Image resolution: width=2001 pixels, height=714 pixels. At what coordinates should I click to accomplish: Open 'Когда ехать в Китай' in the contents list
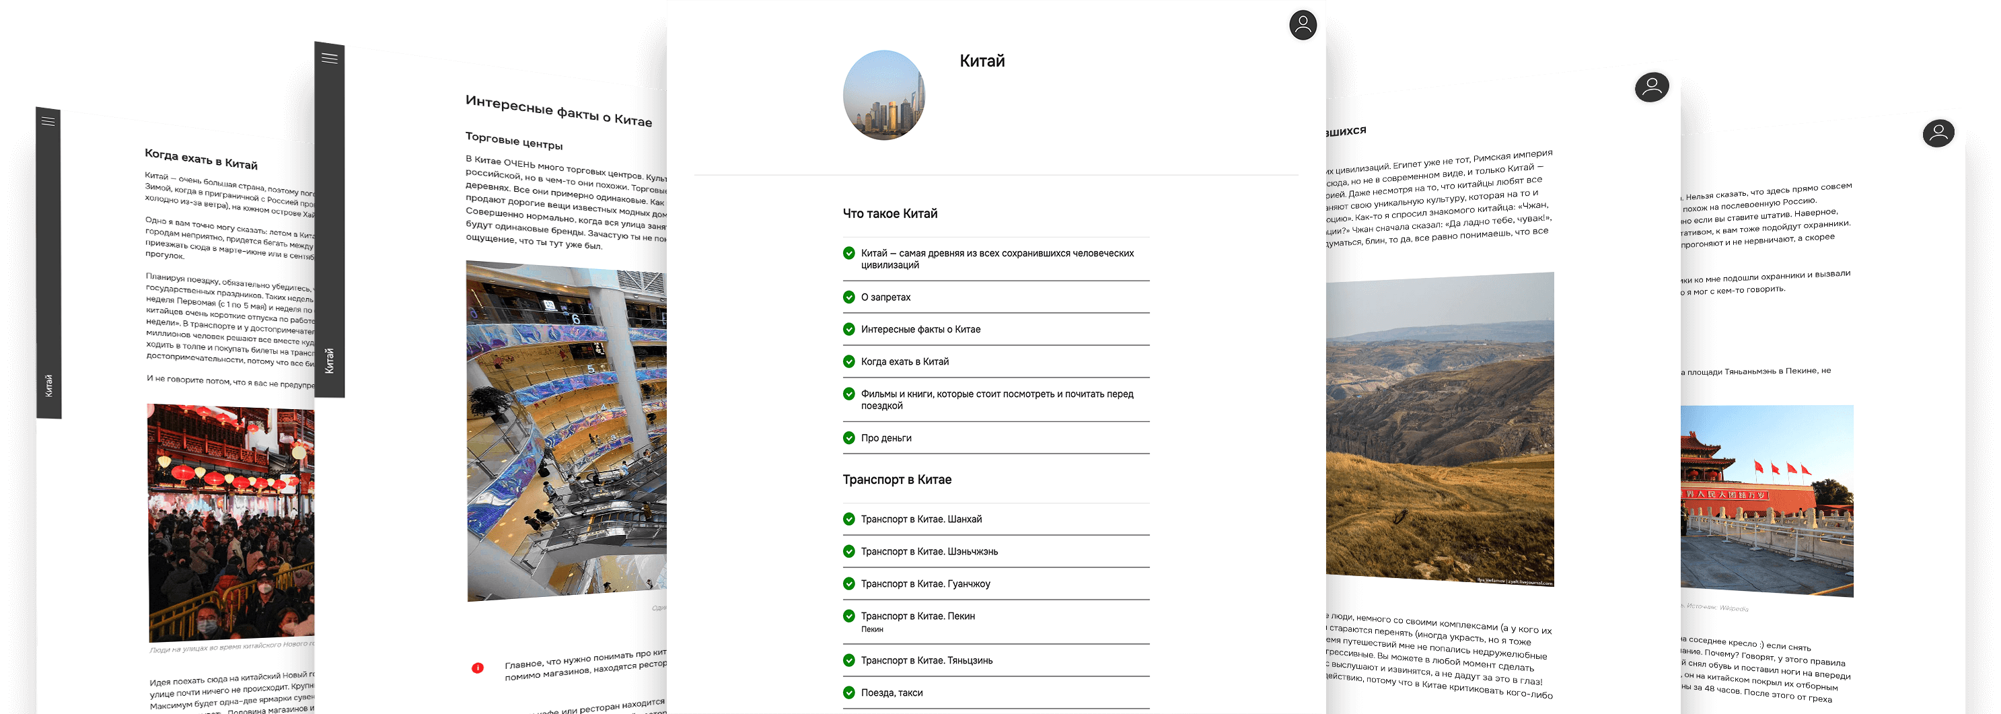pos(905,362)
